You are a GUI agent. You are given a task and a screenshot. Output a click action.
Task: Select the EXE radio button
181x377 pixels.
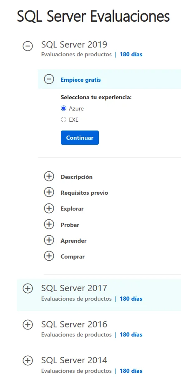pos(63,120)
